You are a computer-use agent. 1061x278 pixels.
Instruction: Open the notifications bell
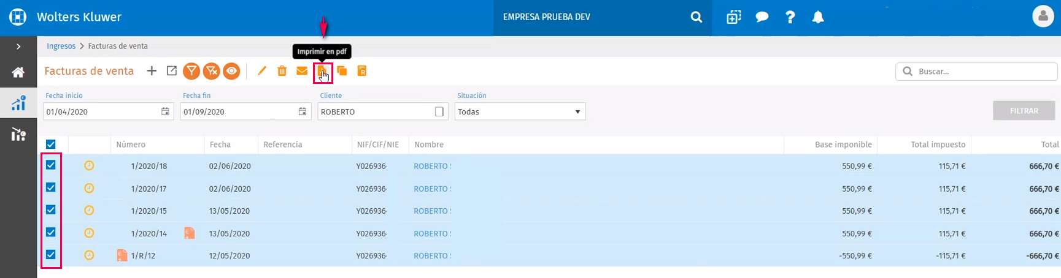(x=818, y=17)
